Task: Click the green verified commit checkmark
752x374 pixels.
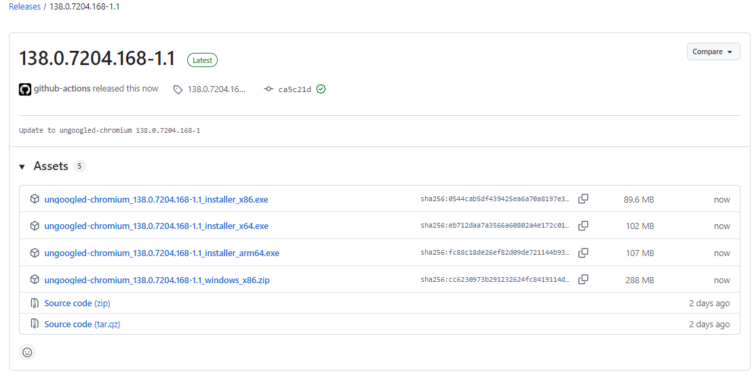Action: pos(321,89)
